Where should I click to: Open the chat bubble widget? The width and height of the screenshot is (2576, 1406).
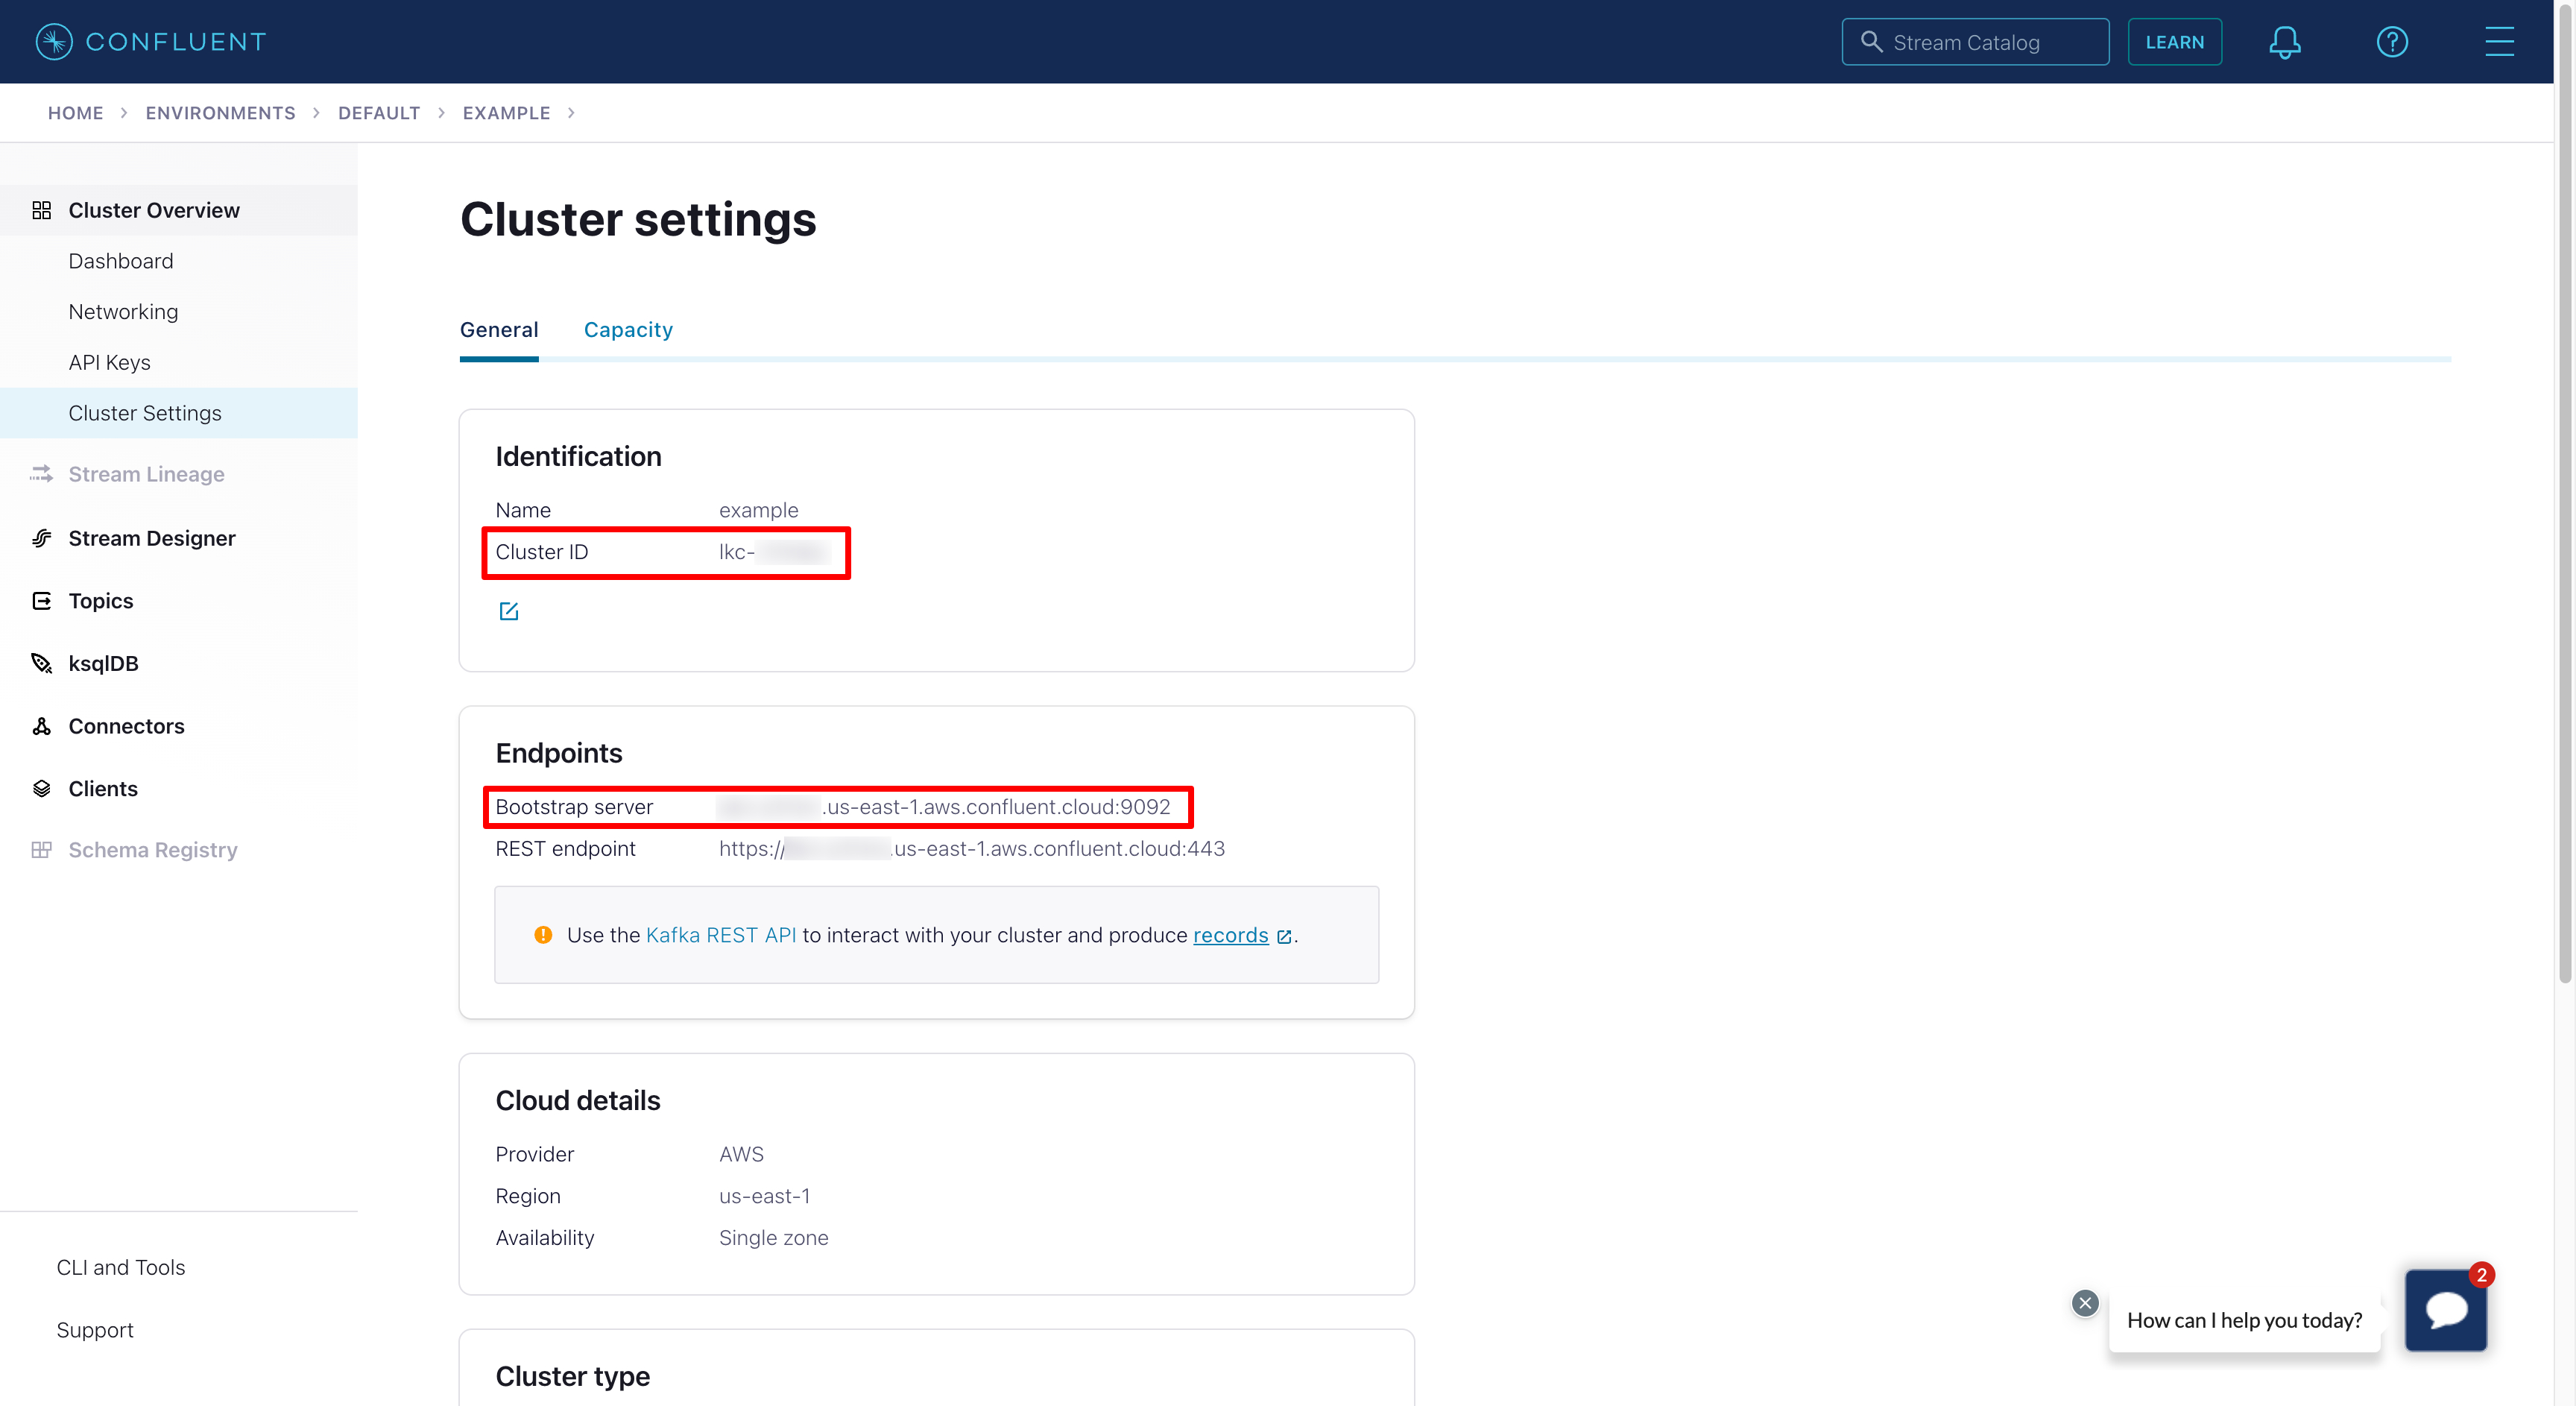click(2445, 1310)
